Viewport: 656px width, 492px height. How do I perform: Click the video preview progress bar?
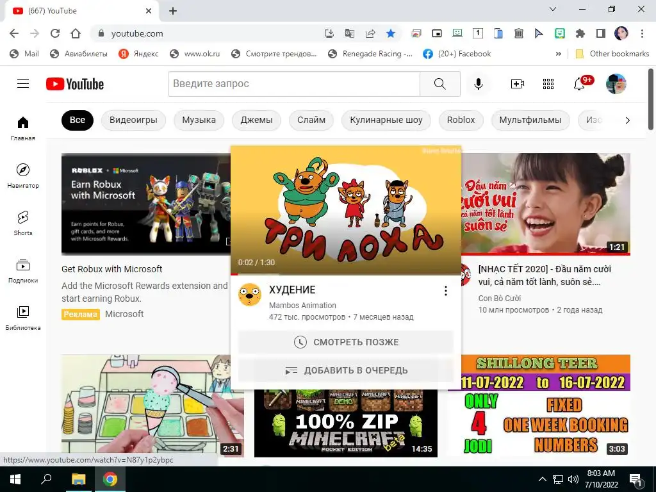[346, 274]
